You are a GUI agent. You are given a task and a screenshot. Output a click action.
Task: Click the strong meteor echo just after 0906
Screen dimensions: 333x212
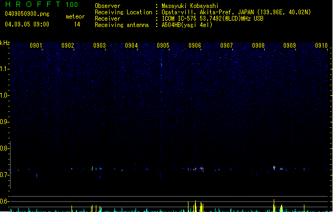(x=202, y=169)
